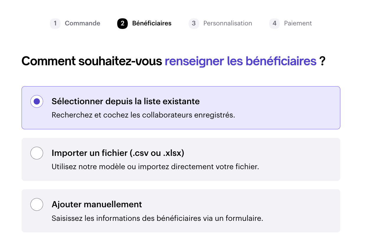
Task: Click the step 3 number badge
Action: [x=194, y=23]
